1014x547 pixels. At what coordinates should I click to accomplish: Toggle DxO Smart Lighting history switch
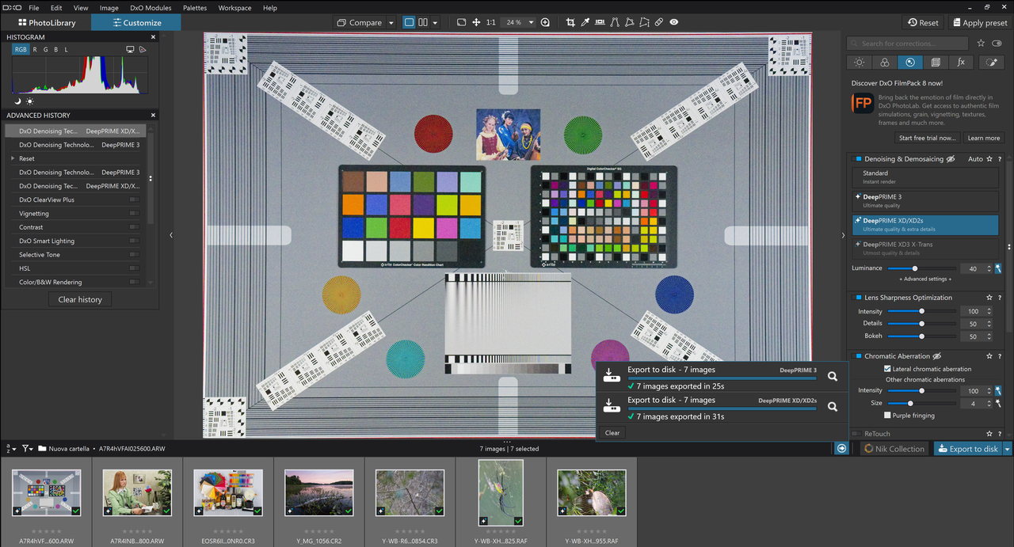134,241
